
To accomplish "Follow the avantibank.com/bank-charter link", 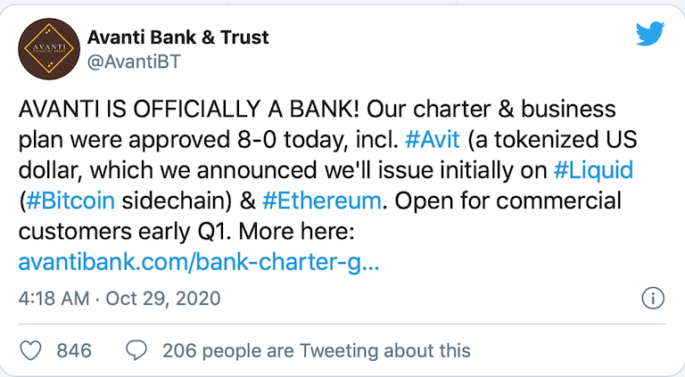I will coord(199,262).
